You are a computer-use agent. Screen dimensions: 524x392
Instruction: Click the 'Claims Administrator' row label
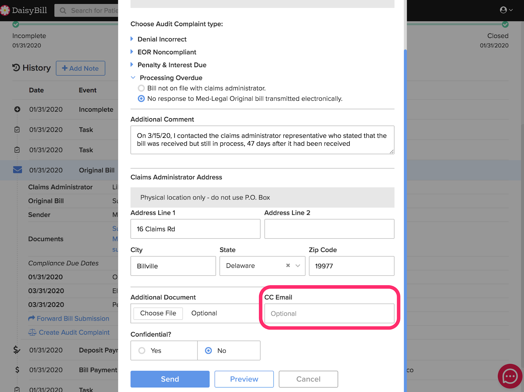pos(60,187)
